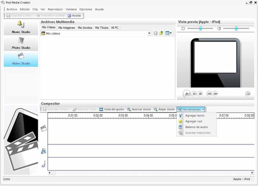Click Alejar zoom button
This screenshot has width=258, height=186.
(164, 109)
